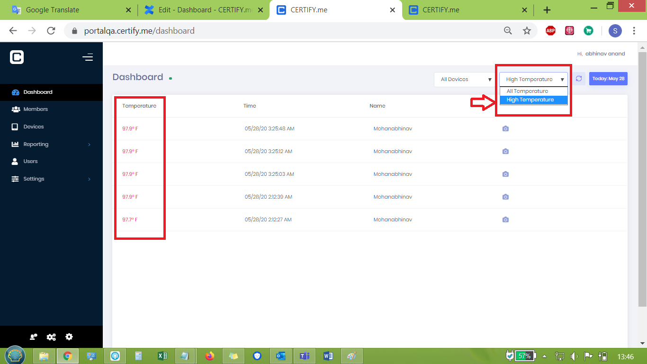
Task: Reload the current page
Action: (x=51, y=31)
